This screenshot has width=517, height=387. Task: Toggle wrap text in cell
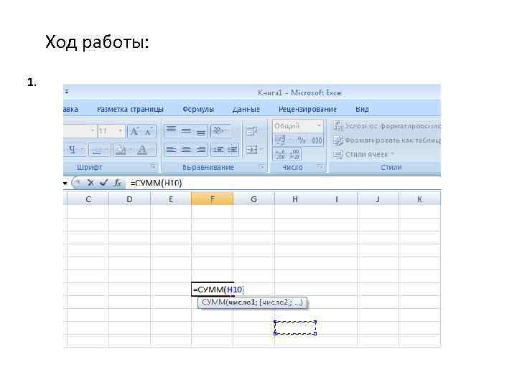click(x=252, y=131)
